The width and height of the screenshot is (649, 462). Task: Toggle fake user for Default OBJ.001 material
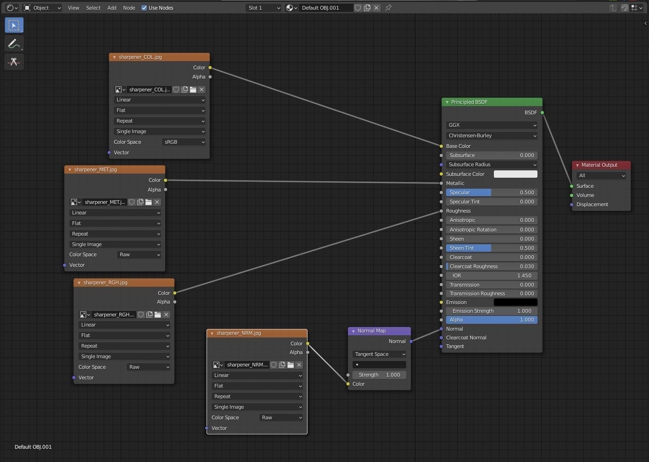pyautogui.click(x=358, y=8)
